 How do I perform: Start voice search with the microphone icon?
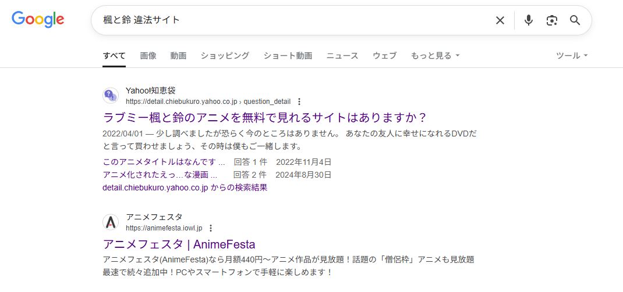coord(528,20)
